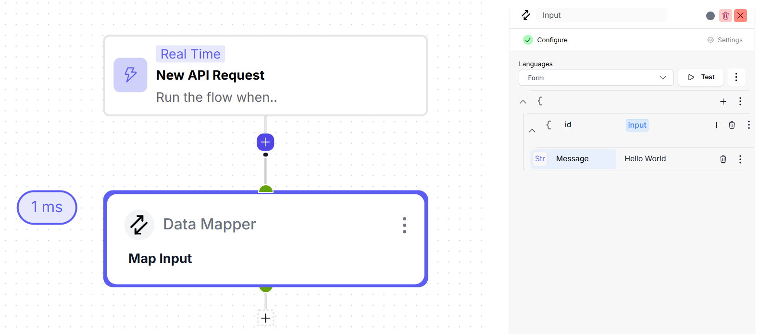Screen dimensions: 760x334
Task: Open the Languages Form dropdown
Action: click(x=596, y=78)
